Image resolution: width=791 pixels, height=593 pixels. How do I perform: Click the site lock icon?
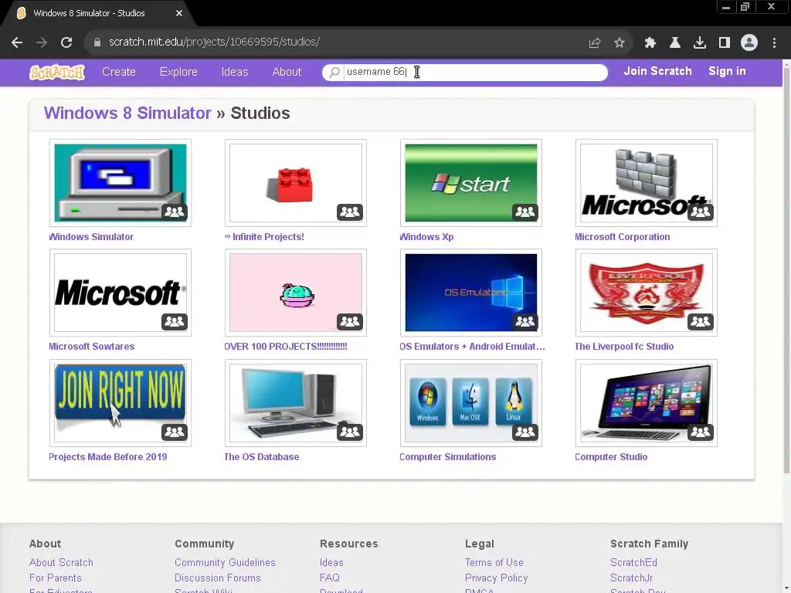(x=97, y=42)
